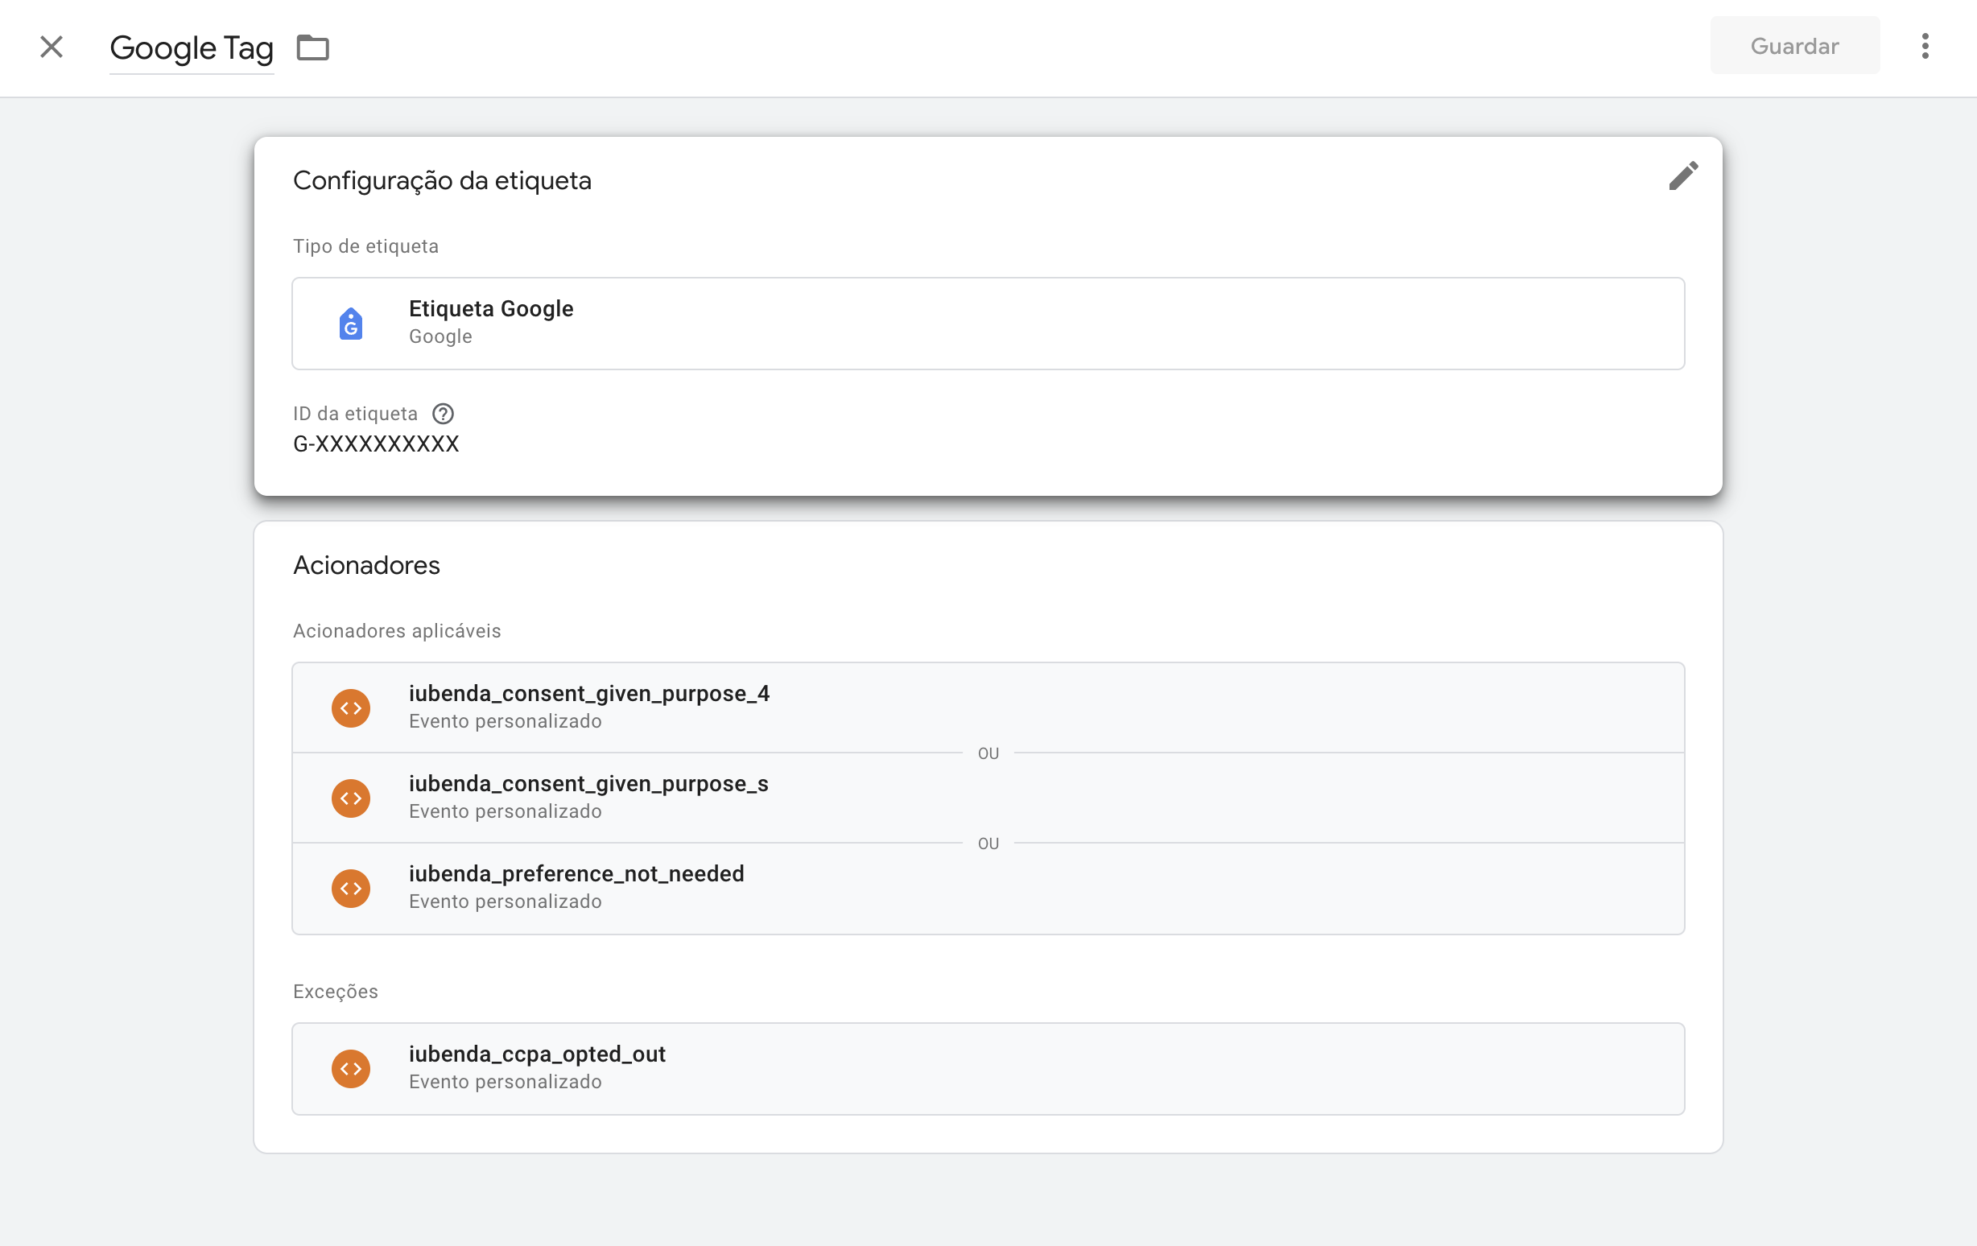Viewport: 1977px width, 1246px height.
Task: Click the help icon next to ID da etiqueta
Action: tap(444, 414)
